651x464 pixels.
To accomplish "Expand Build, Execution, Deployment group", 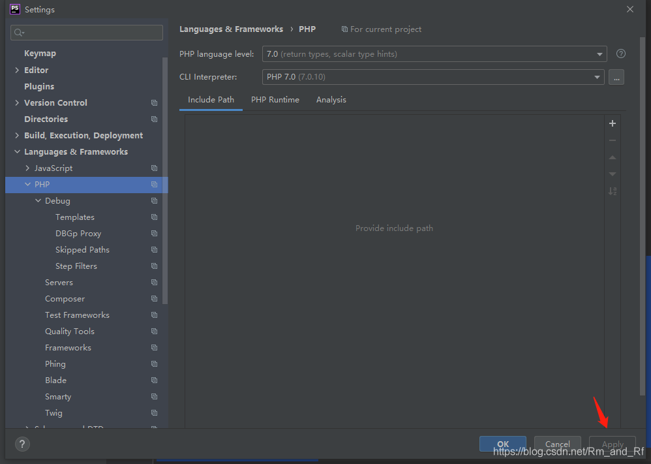I will tap(17, 136).
